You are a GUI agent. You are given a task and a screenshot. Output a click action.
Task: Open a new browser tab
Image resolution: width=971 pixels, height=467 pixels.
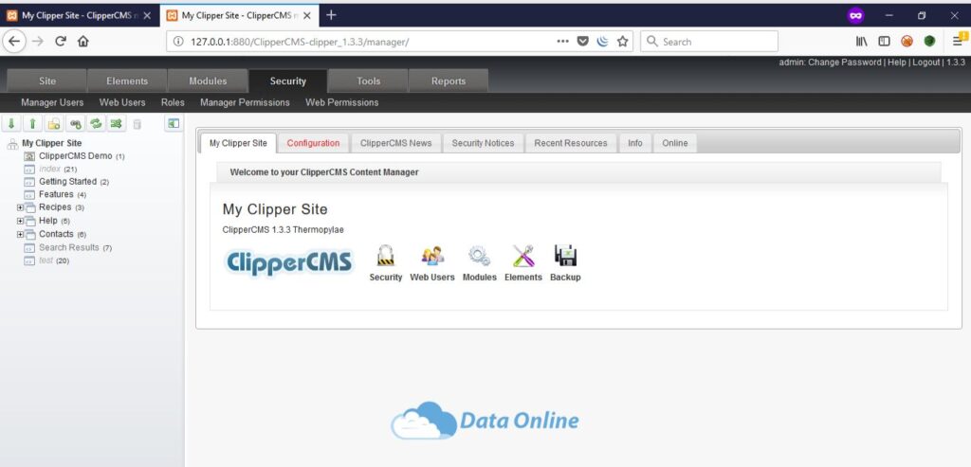[x=331, y=15]
